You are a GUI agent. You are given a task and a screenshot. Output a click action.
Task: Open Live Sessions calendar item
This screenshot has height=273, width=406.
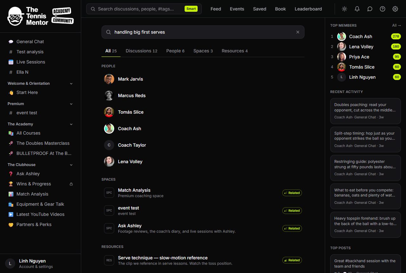tap(41, 62)
